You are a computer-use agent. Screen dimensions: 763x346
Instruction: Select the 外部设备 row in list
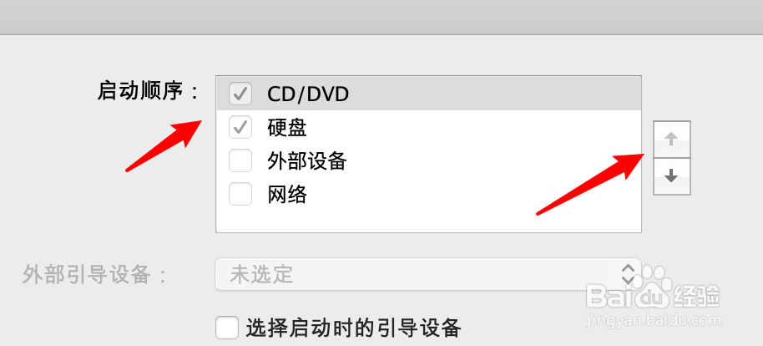tap(429, 160)
